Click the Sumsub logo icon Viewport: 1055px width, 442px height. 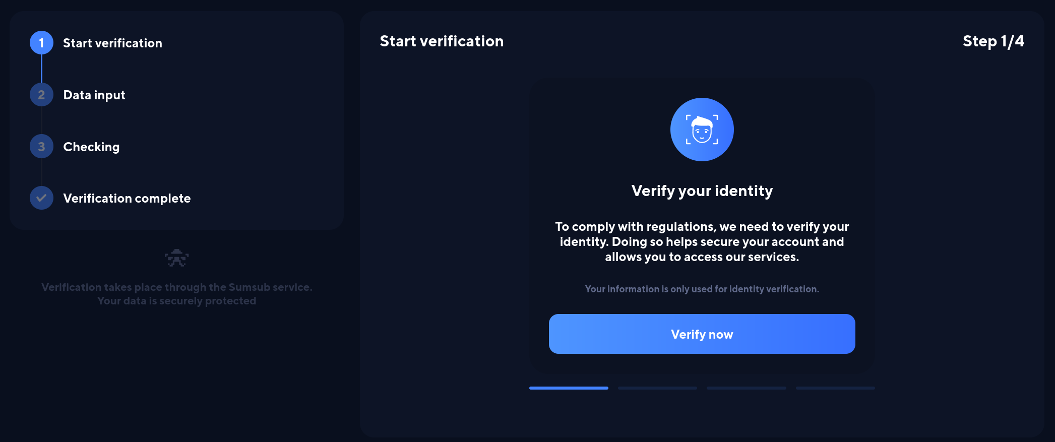(x=176, y=258)
